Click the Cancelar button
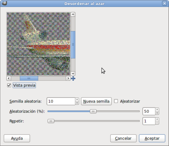Viewport: 169px width, 146px height. [x=123, y=138]
